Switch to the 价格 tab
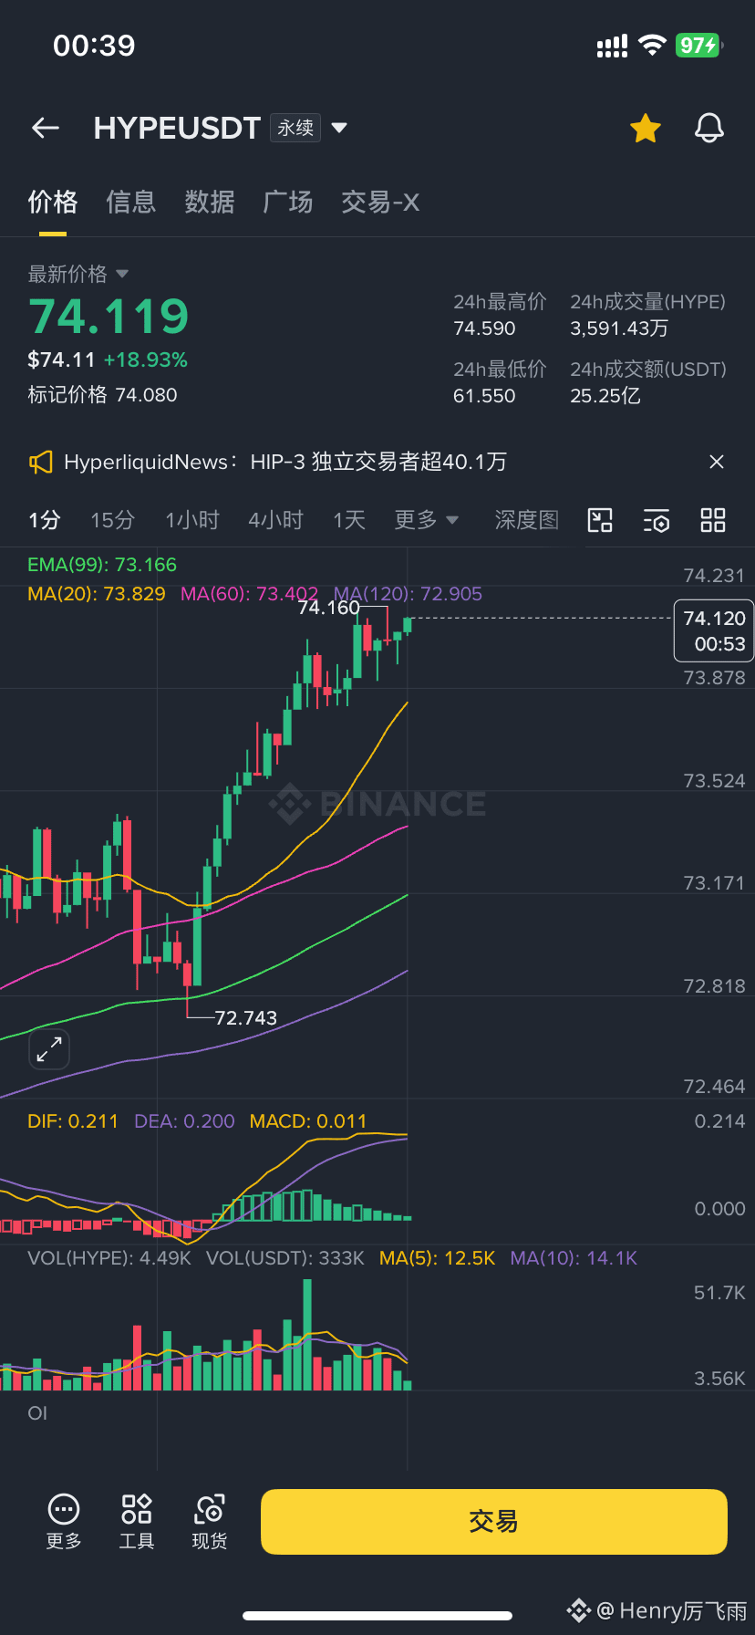 [x=53, y=202]
